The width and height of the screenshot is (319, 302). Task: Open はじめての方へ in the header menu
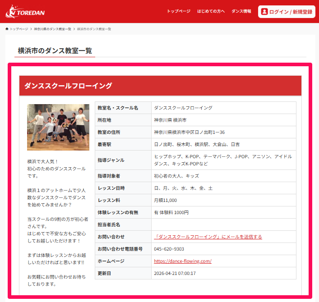click(x=211, y=11)
